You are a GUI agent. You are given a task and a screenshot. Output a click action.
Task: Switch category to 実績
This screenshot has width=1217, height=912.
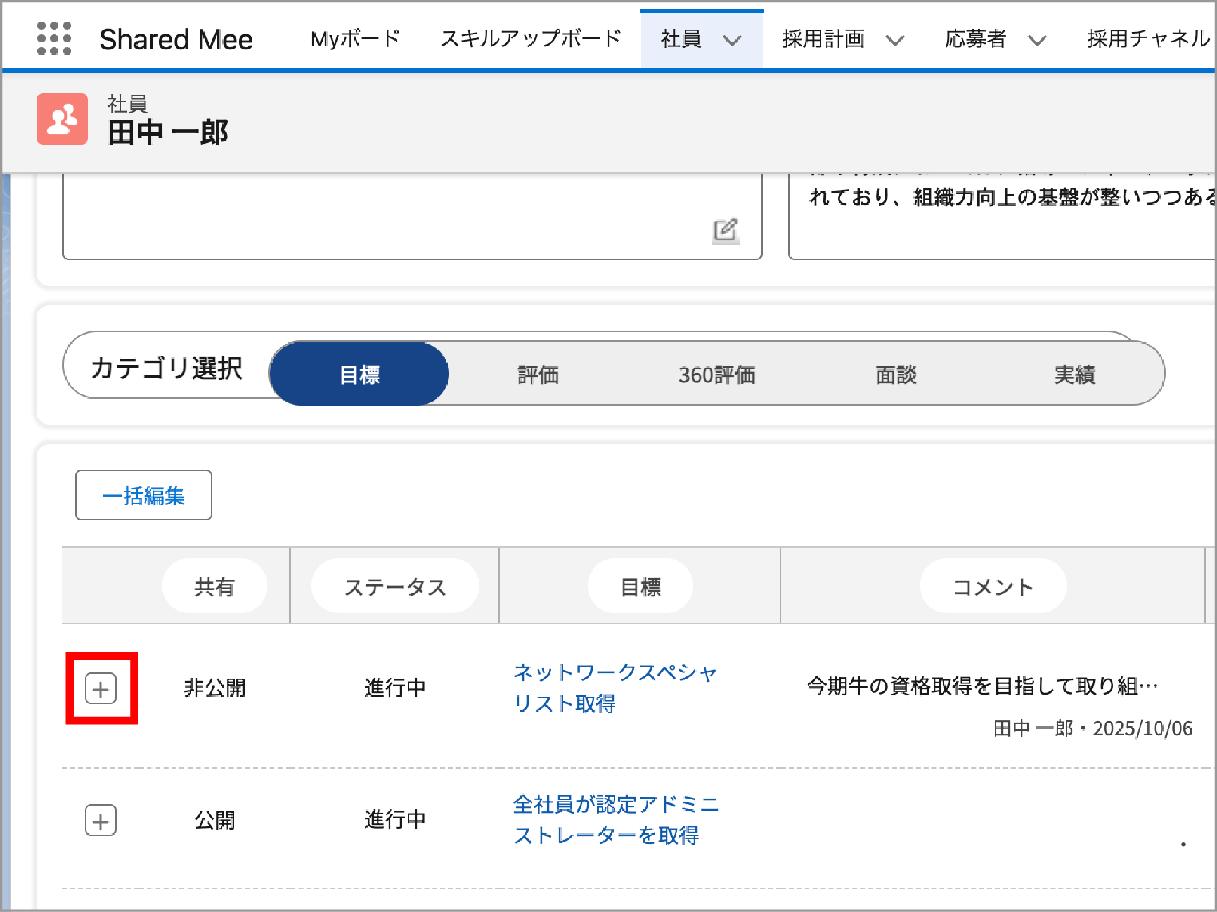point(1074,375)
